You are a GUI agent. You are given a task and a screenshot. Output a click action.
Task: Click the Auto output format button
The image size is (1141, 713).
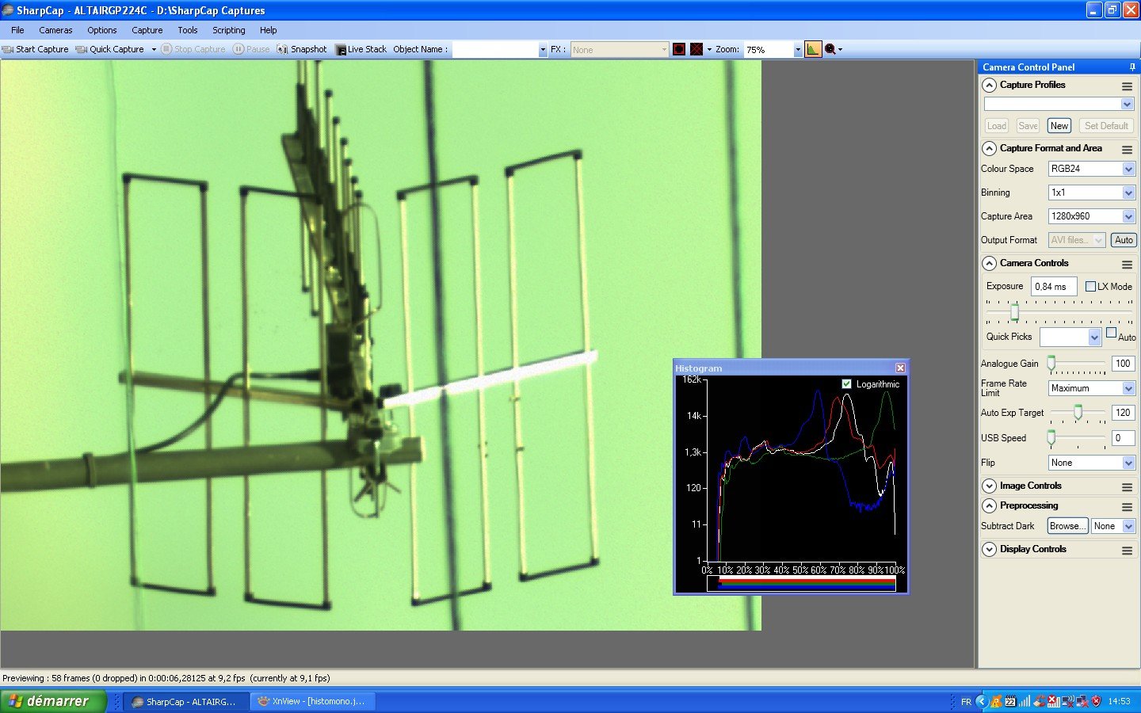[1124, 240]
